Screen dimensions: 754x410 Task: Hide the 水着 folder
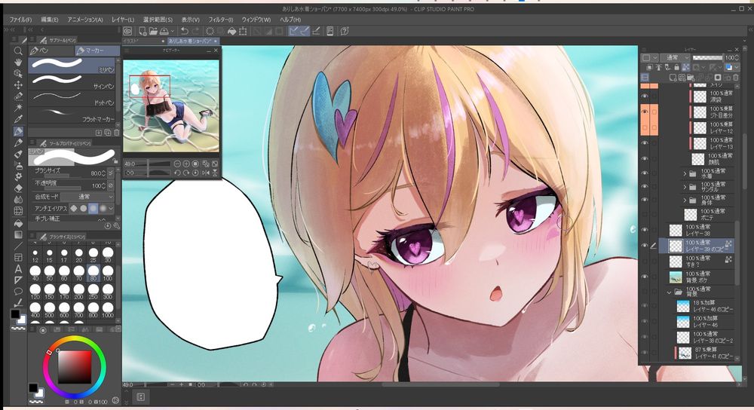[x=645, y=173]
